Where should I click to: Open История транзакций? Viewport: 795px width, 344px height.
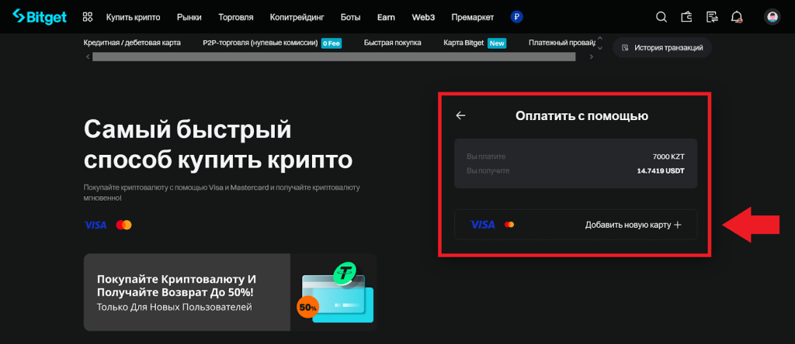(662, 48)
